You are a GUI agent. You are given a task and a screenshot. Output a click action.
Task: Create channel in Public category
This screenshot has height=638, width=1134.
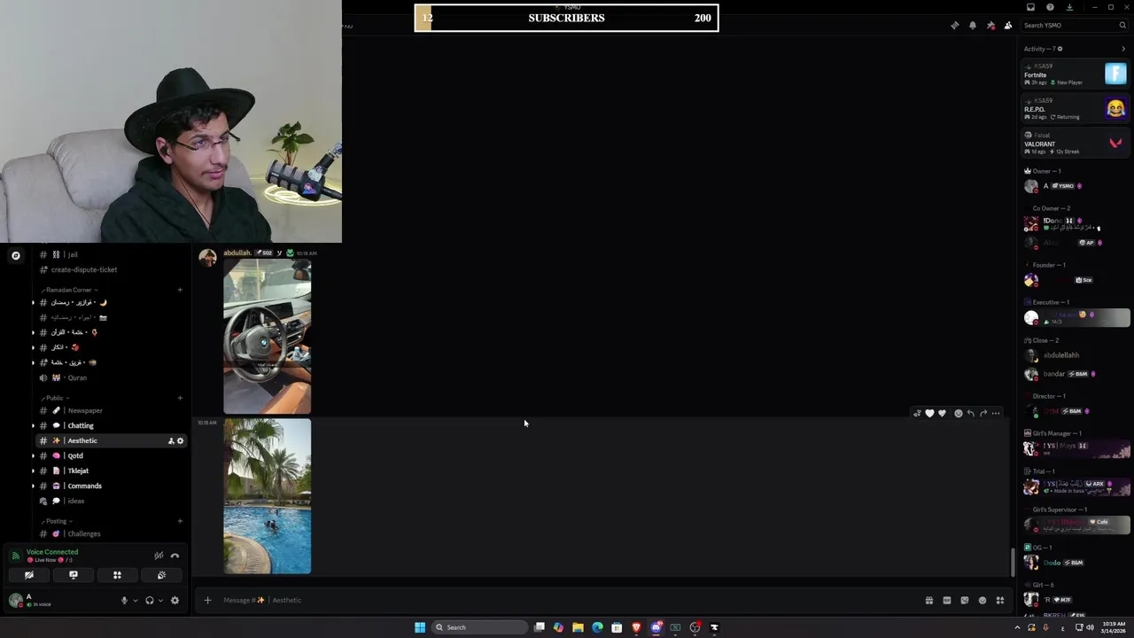tap(180, 398)
